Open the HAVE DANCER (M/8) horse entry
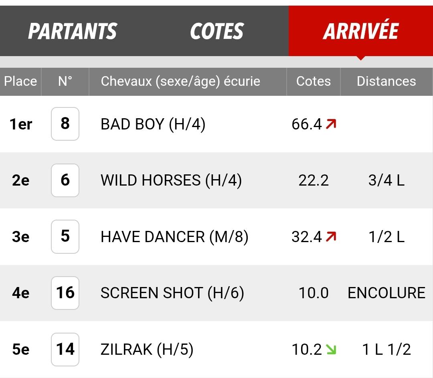 (x=174, y=237)
